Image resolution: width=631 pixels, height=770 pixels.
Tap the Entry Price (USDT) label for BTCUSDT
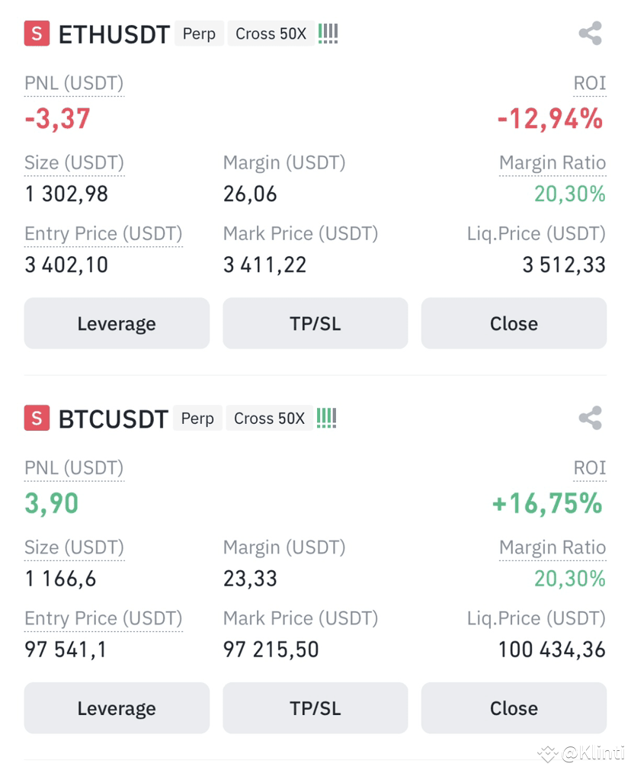click(x=104, y=618)
